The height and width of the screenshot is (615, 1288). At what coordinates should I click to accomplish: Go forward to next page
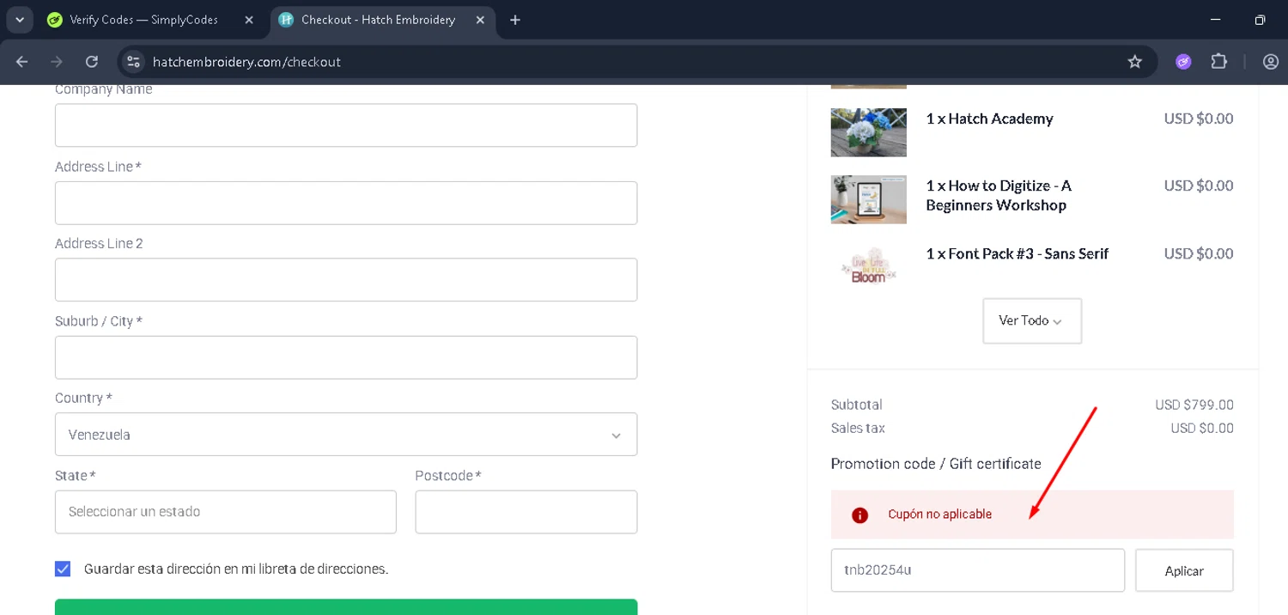point(57,62)
